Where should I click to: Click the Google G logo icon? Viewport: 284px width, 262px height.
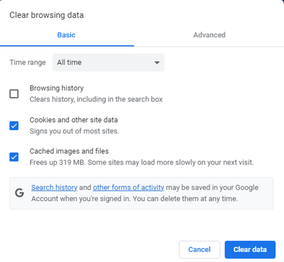(x=19, y=193)
